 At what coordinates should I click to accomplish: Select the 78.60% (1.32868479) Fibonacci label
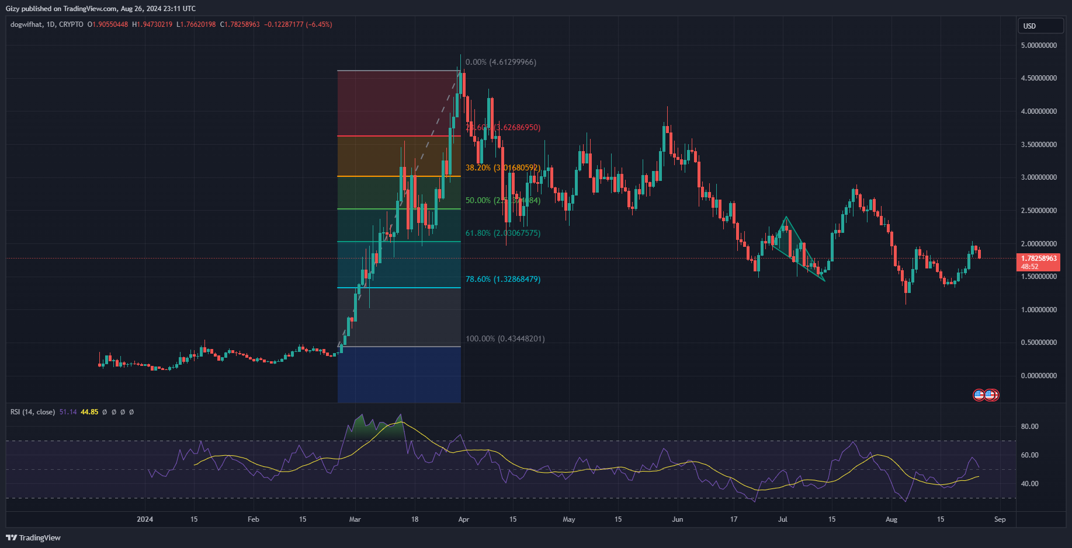pyautogui.click(x=502, y=279)
